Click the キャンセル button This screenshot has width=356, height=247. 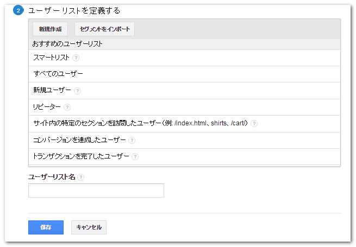(x=89, y=227)
